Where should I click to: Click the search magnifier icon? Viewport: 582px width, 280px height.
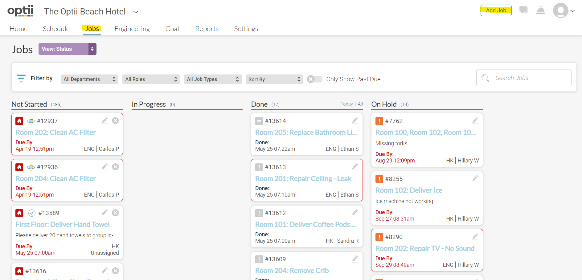485,78
